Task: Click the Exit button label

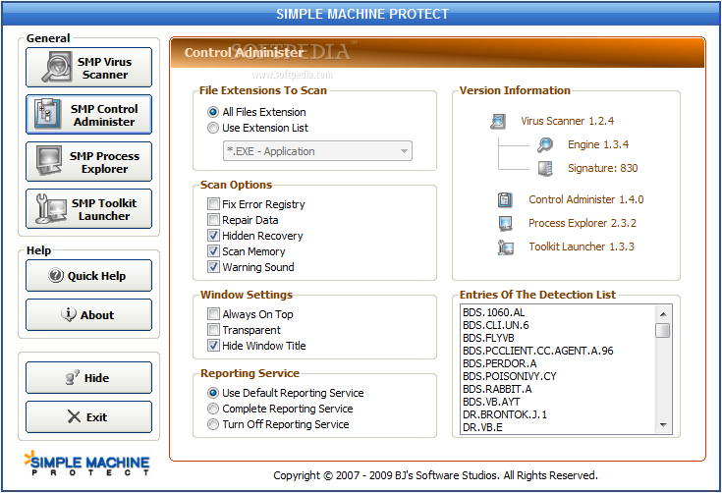Action: pos(96,417)
